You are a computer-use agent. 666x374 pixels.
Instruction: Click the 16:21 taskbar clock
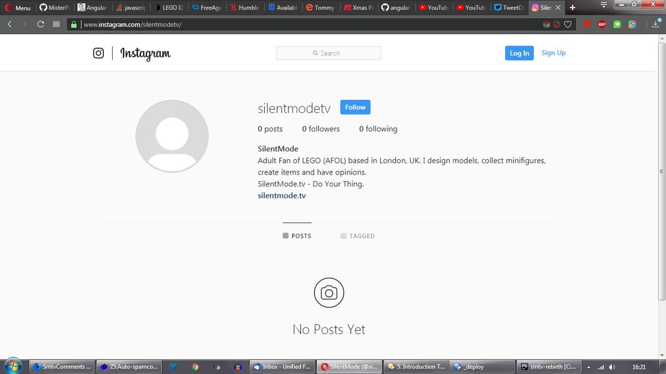point(639,367)
